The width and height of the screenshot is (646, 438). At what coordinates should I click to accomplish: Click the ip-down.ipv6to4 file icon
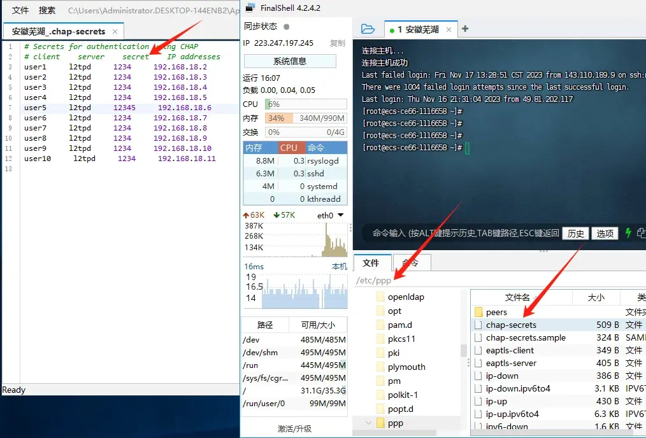[478, 388]
